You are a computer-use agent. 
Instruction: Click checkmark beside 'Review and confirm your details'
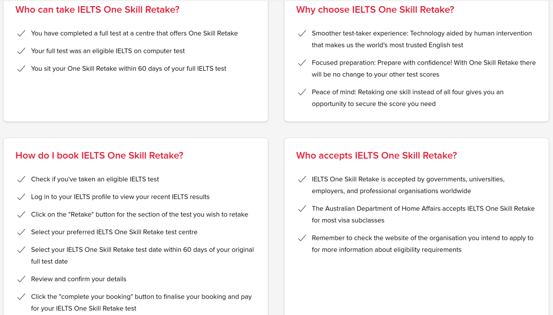[21, 279]
